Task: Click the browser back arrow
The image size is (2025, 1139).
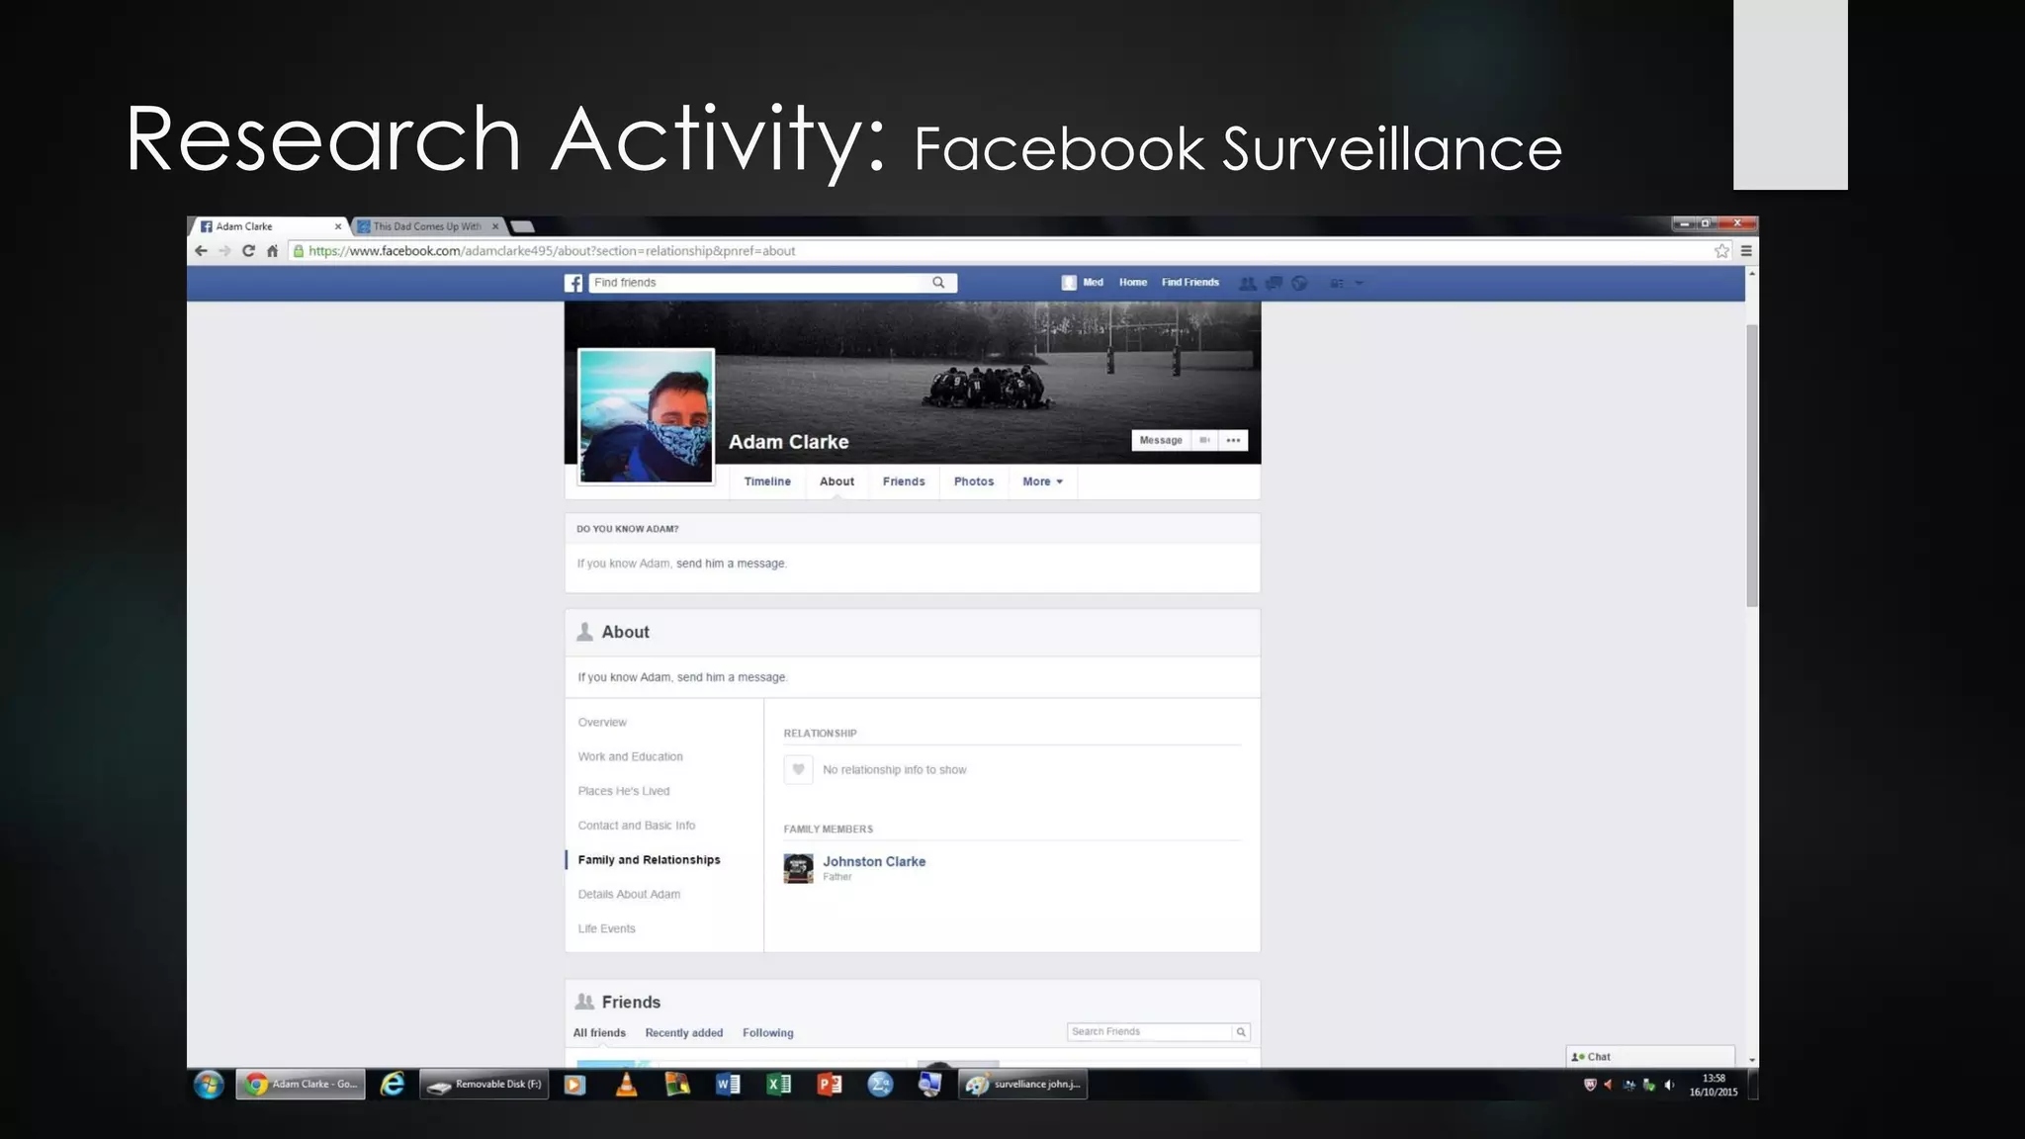Action: pos(201,251)
